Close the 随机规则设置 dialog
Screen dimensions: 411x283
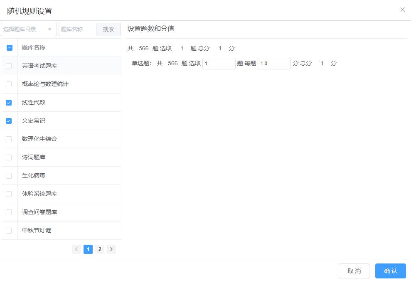[x=402, y=10]
